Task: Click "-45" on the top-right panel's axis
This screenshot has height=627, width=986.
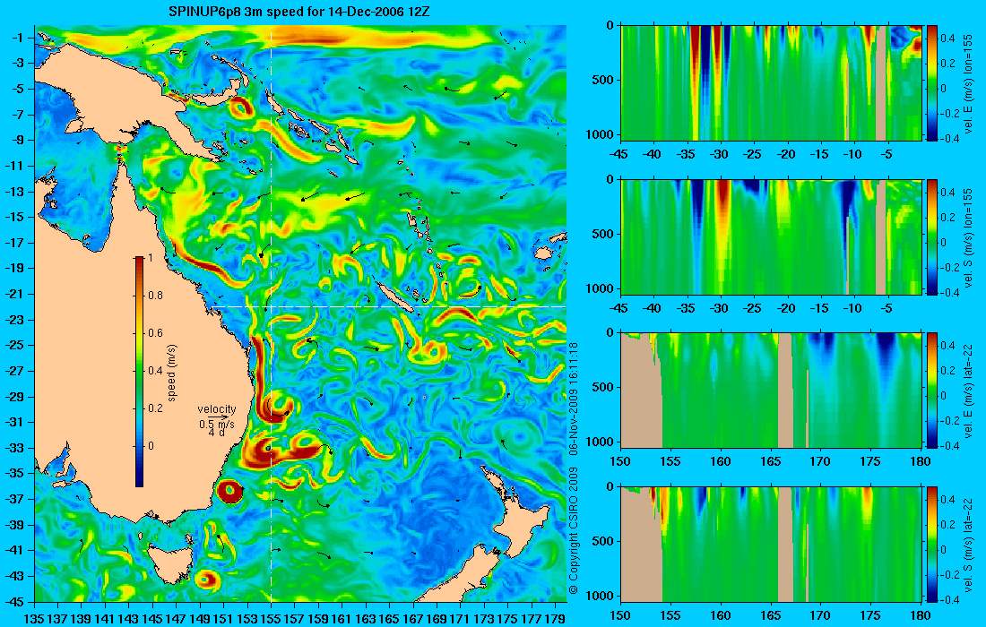Action: click(620, 155)
